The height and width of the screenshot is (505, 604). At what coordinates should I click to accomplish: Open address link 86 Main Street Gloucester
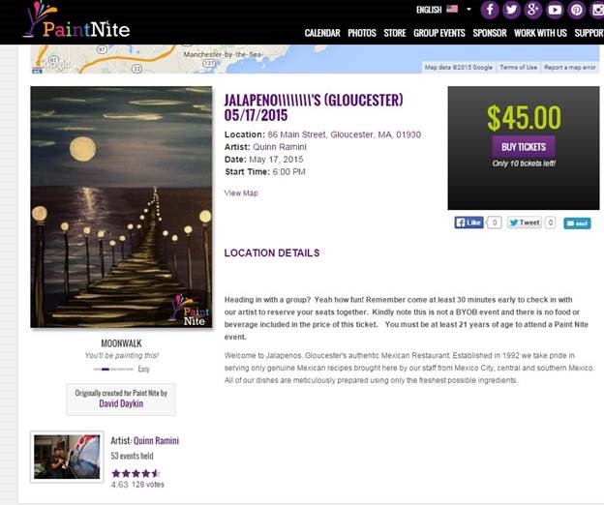point(344,134)
